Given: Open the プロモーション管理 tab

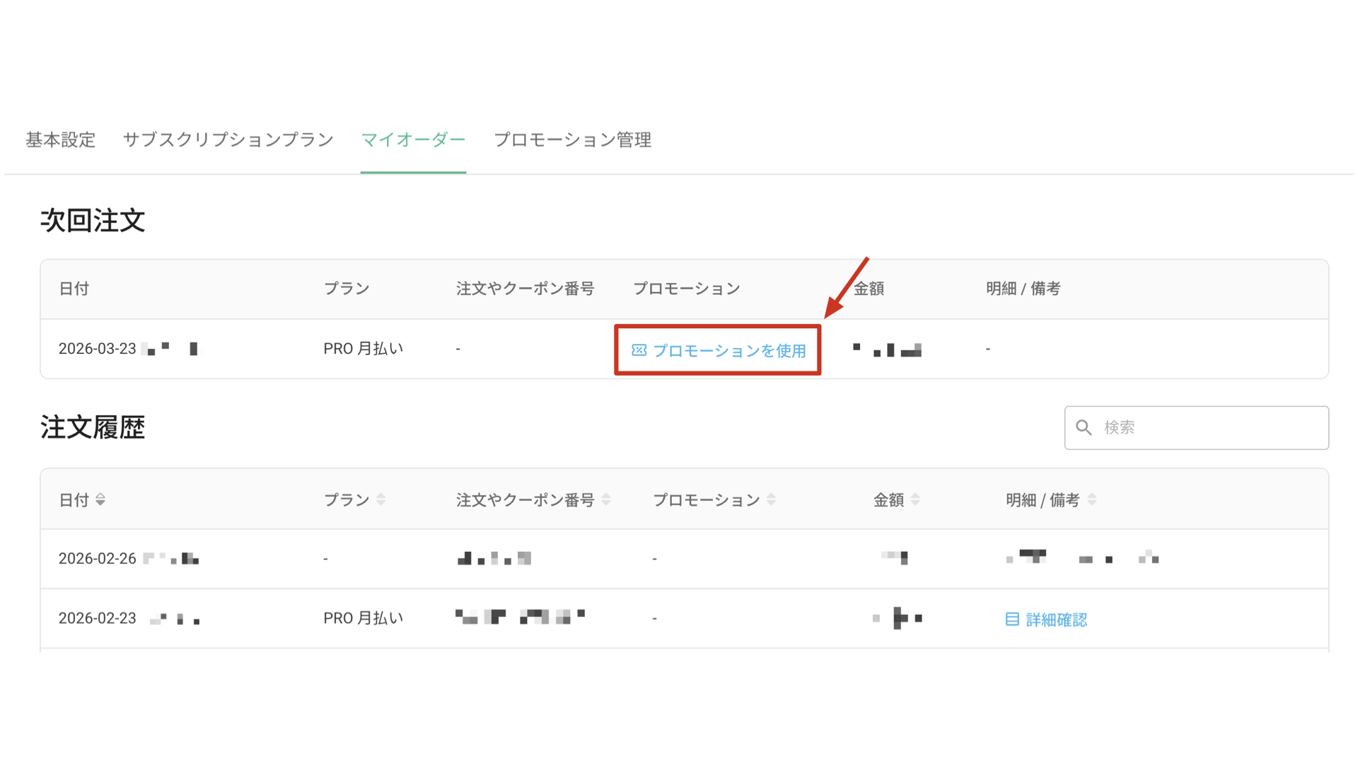Looking at the screenshot, I should pyautogui.click(x=572, y=140).
